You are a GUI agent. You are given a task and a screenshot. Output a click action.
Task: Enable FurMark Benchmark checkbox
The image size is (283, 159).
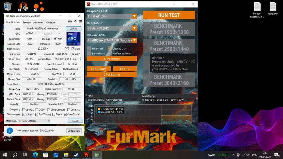pos(89,53)
